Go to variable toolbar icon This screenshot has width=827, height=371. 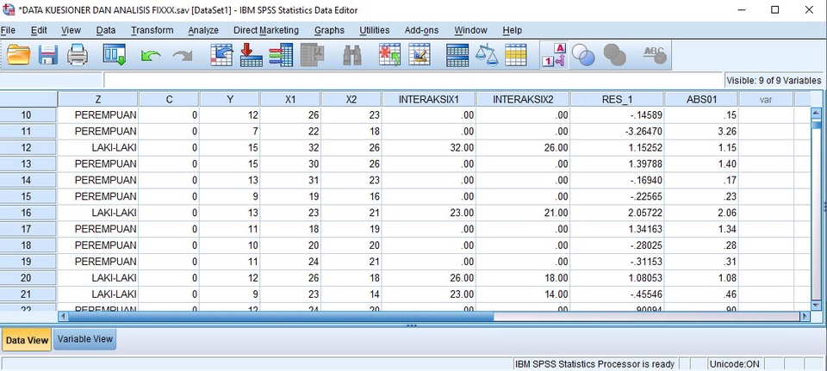251,55
